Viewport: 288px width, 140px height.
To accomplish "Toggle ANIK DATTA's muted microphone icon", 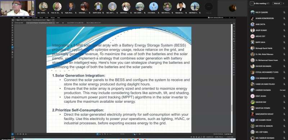I will (x=284, y=24).
